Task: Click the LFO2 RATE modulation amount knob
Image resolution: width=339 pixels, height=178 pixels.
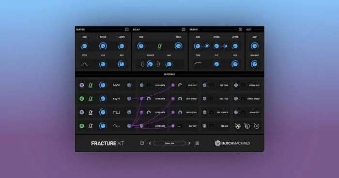Action: tap(149, 99)
